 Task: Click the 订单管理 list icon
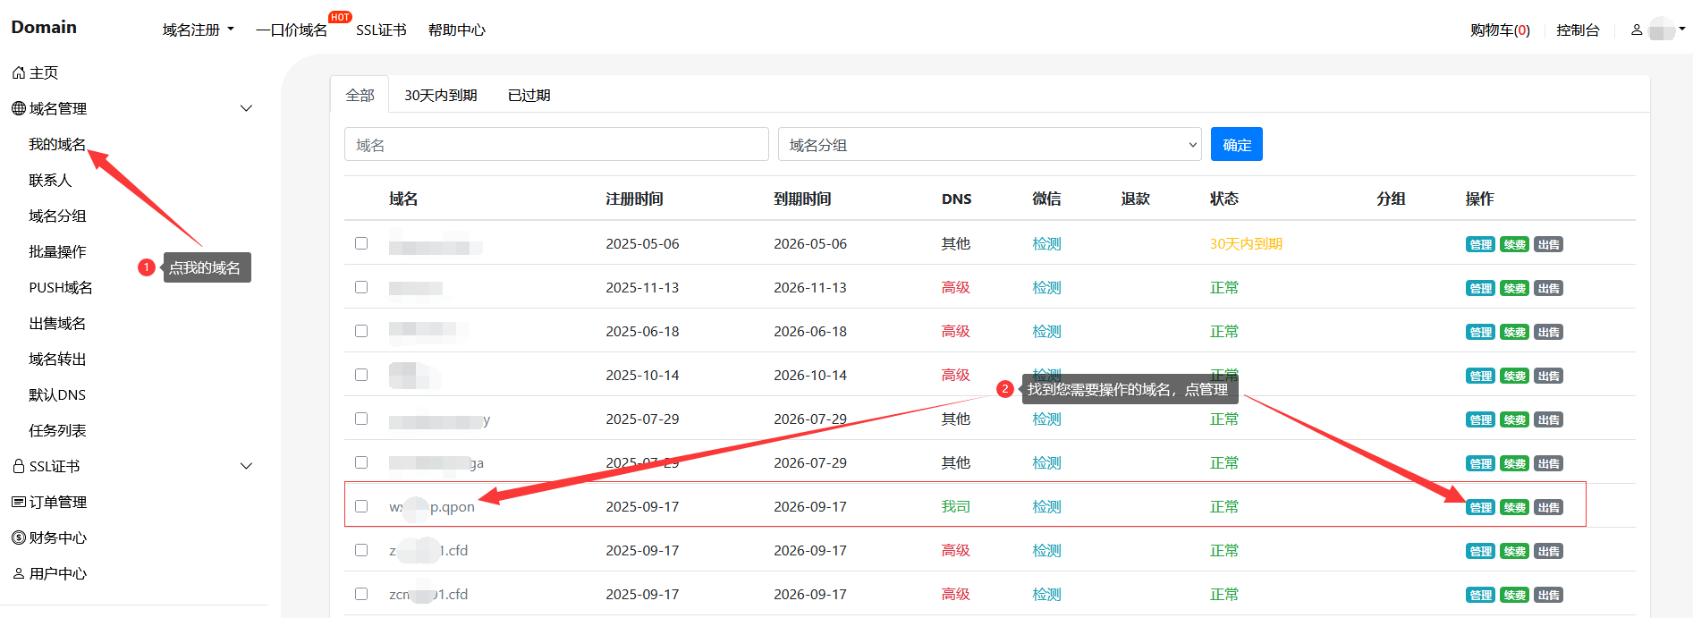pyautogui.click(x=18, y=503)
